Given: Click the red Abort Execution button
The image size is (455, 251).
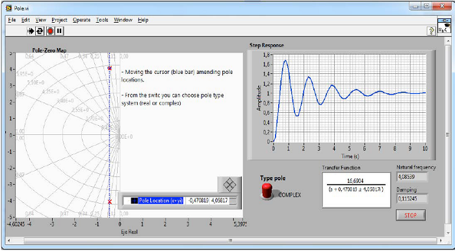Looking at the screenshot, I should tap(50, 31).
